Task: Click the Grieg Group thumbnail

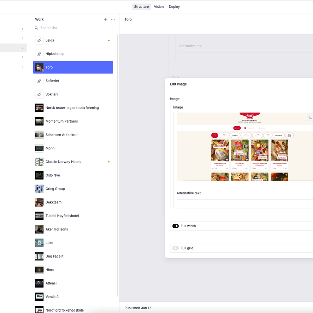Action: (39, 189)
